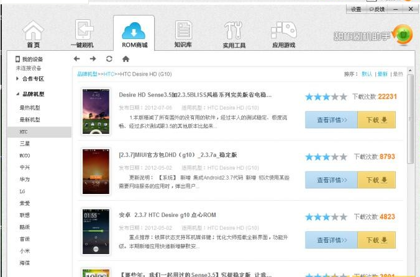Select HTC brand in sidebar
Image resolution: width=420 pixels, height=277 pixels.
tap(39, 132)
